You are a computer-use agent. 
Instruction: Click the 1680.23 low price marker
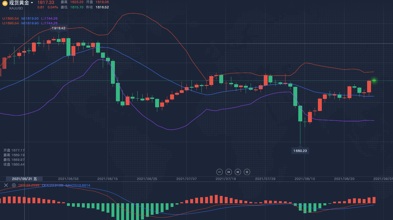tap(300, 151)
